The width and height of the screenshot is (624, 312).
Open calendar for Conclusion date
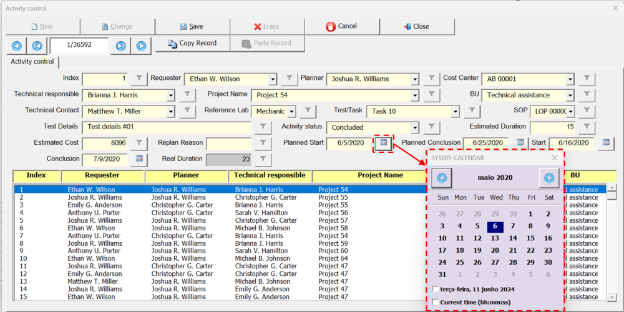point(139,159)
